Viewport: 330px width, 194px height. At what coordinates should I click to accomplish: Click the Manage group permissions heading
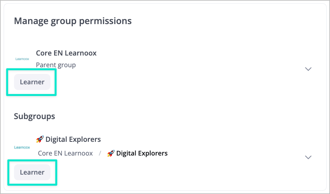pyautogui.click(x=73, y=21)
